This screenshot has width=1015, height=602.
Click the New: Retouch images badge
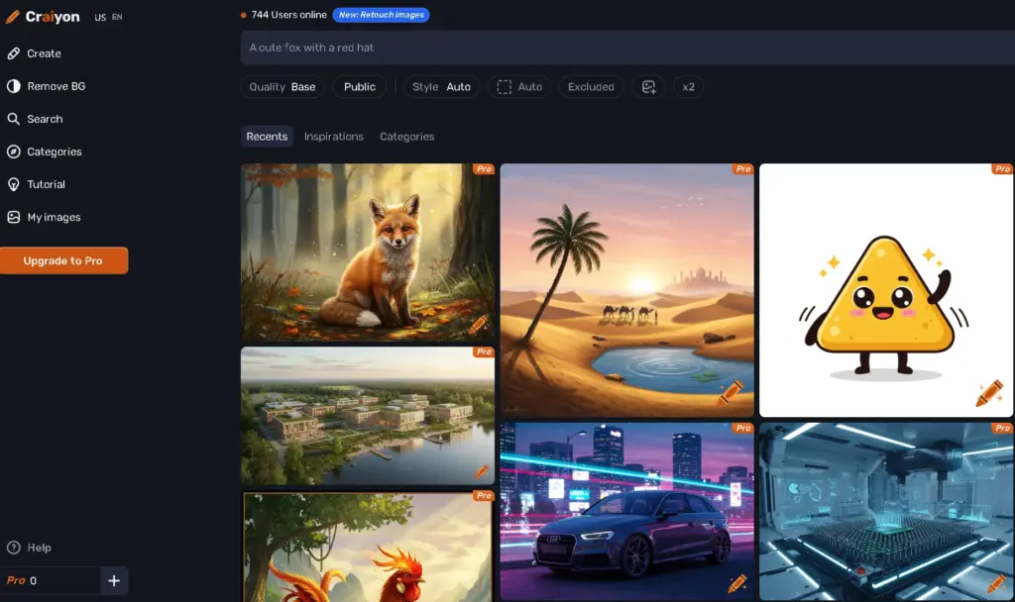[x=381, y=15]
